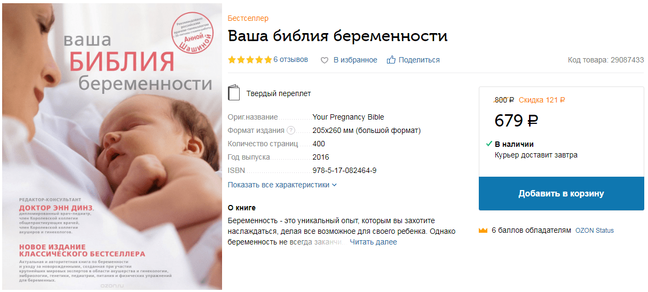Click the thumbs-up share icon
This screenshot has height=292, width=648.
tap(391, 60)
